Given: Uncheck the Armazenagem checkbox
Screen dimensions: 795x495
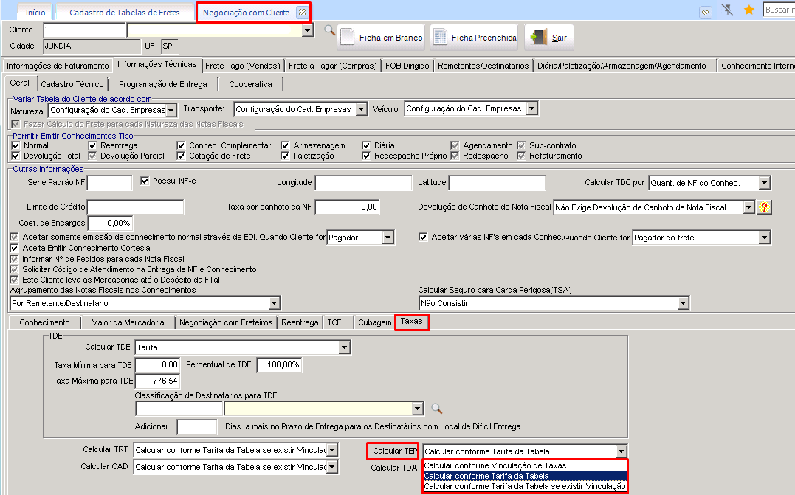Looking at the screenshot, I should tap(286, 146).
